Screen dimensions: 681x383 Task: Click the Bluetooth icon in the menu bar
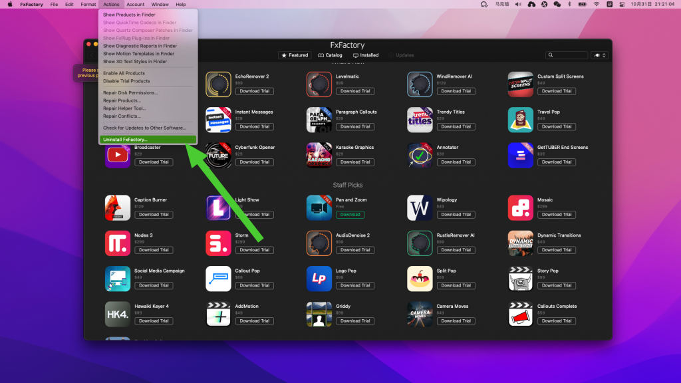click(570, 4)
